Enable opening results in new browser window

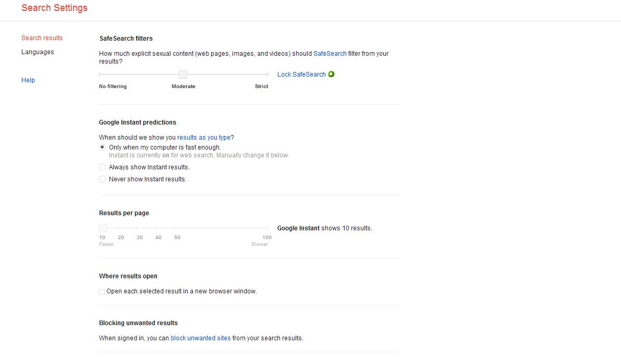pyautogui.click(x=102, y=292)
